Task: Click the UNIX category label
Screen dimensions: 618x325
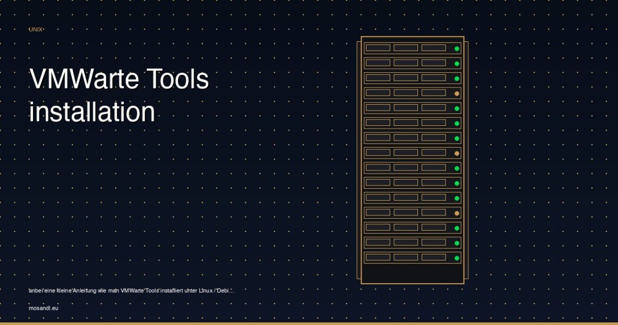Action: (35, 30)
